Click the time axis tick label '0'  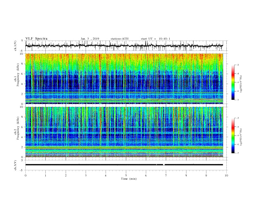pos(25,175)
